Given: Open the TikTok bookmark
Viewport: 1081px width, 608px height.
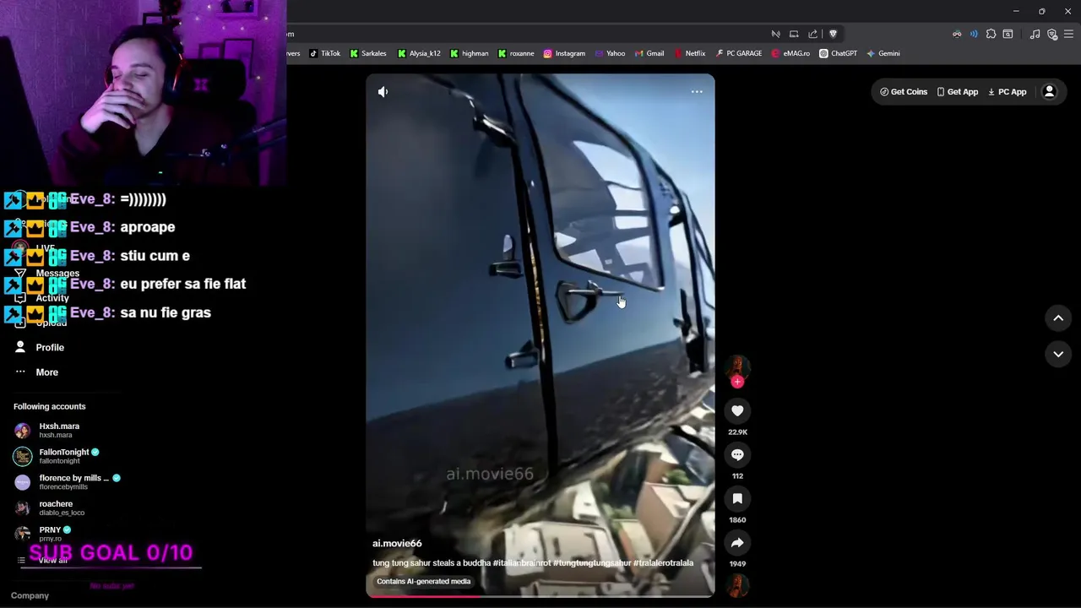Looking at the screenshot, I should tap(325, 53).
